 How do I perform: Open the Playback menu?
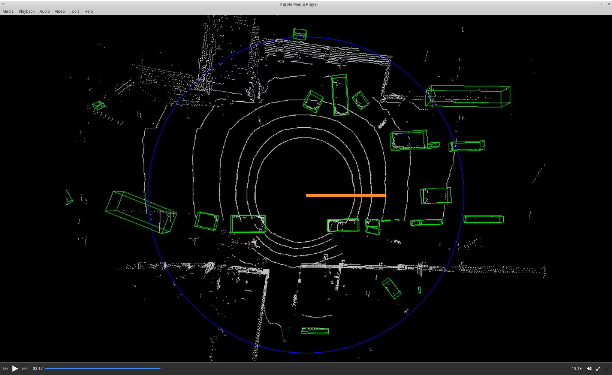pyautogui.click(x=26, y=11)
